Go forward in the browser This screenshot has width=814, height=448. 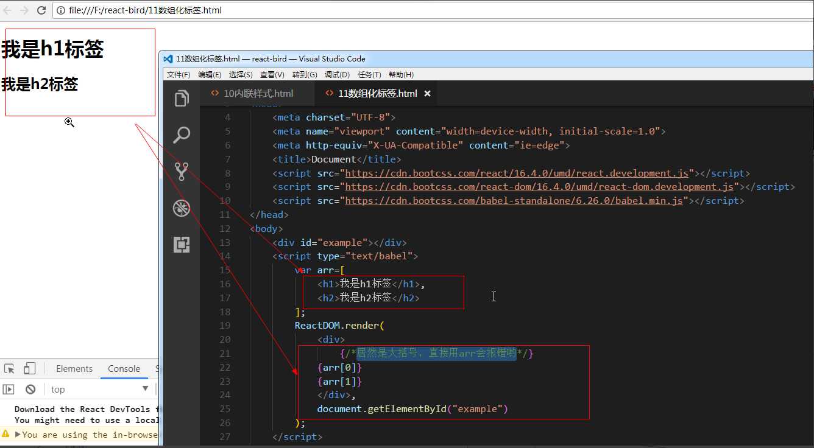[x=24, y=10]
